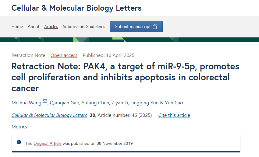Viewport: 259px width, 157px height.
Task: Open the Articles menu item
Action: click(51, 26)
